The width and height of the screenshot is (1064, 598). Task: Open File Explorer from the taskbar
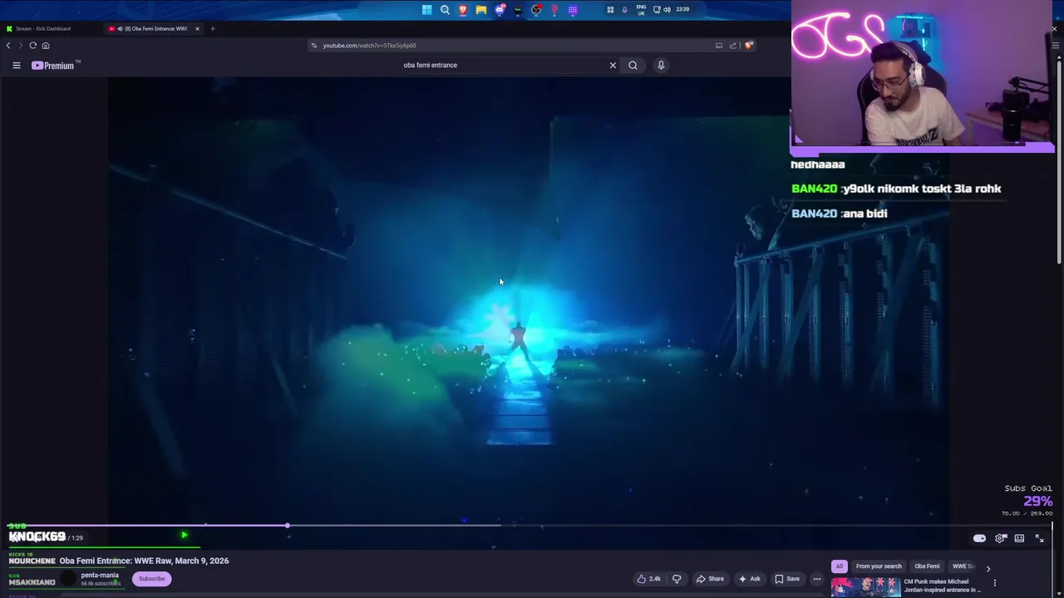pyautogui.click(x=481, y=10)
